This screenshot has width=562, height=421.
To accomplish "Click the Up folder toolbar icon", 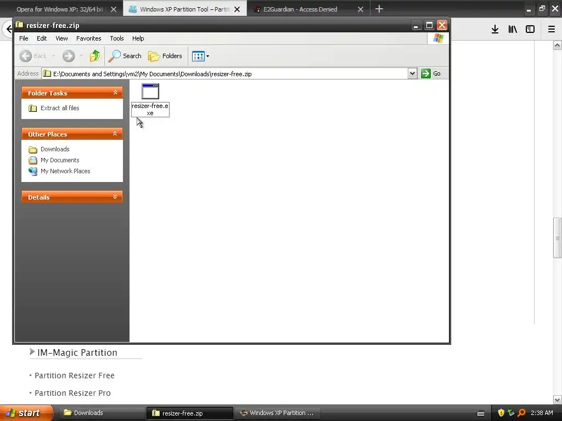I will (x=95, y=56).
